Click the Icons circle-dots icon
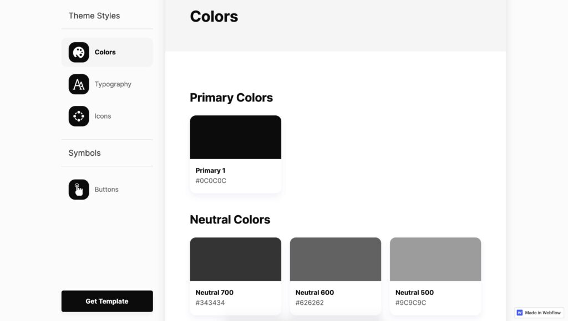 click(79, 116)
